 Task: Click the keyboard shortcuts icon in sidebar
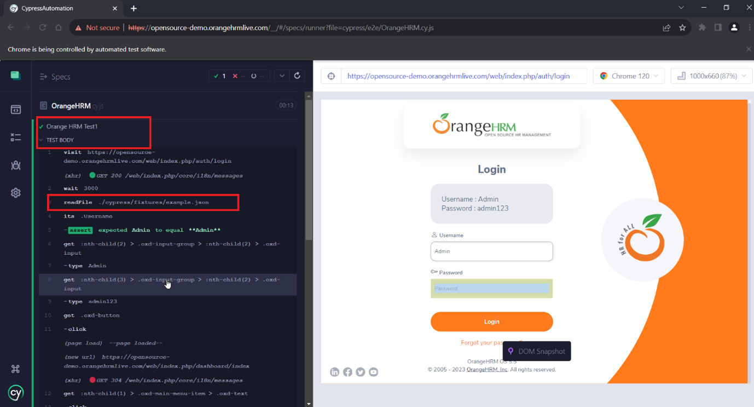pyautogui.click(x=16, y=369)
